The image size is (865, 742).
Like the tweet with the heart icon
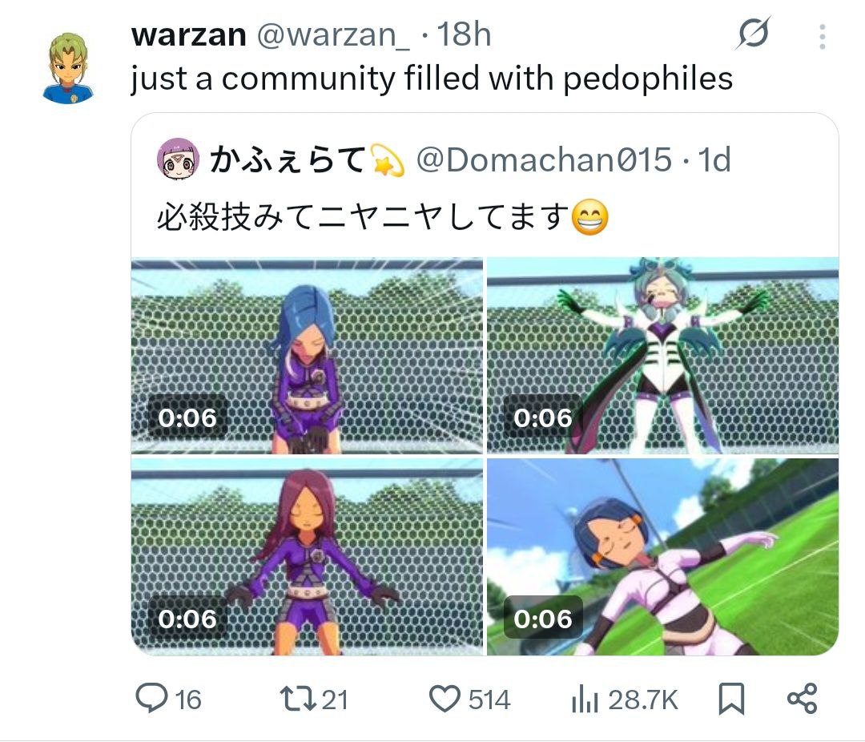(x=445, y=699)
